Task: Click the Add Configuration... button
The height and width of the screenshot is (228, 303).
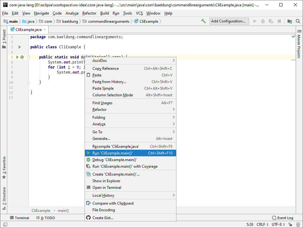Action: [228, 21]
